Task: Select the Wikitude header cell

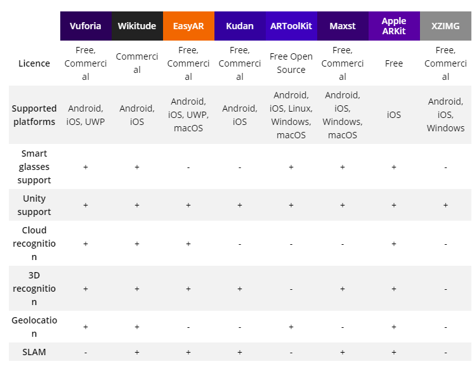Action: point(137,26)
